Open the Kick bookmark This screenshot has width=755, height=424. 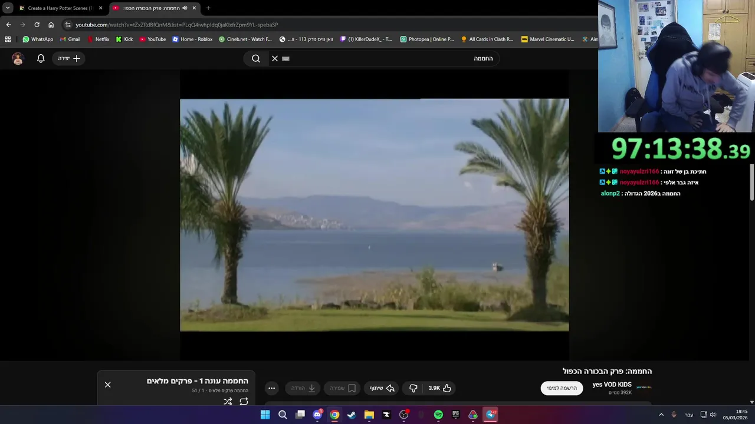click(124, 39)
